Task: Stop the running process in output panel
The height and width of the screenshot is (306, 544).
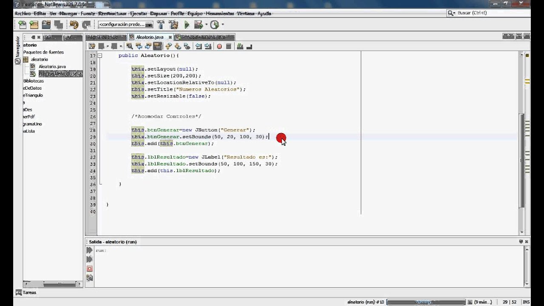Action: tap(89, 269)
